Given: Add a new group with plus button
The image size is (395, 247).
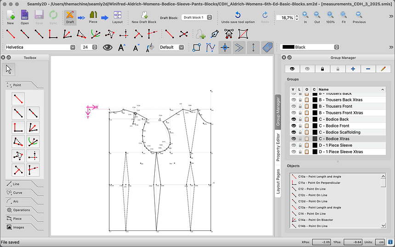Looking at the screenshot, I should [353, 69].
